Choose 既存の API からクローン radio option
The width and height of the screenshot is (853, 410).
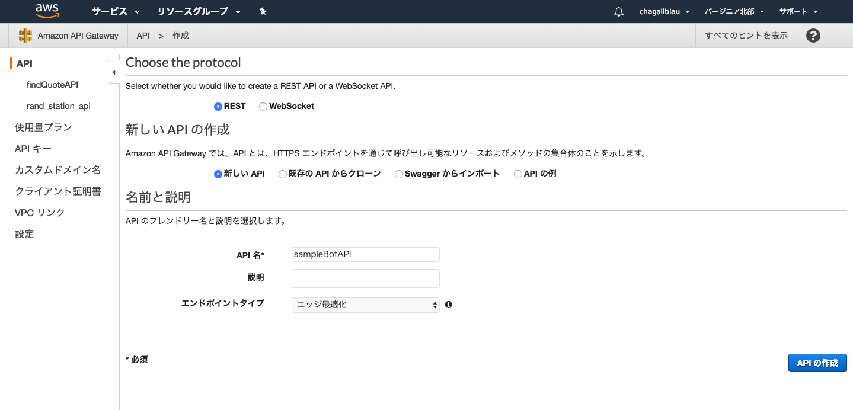283,174
